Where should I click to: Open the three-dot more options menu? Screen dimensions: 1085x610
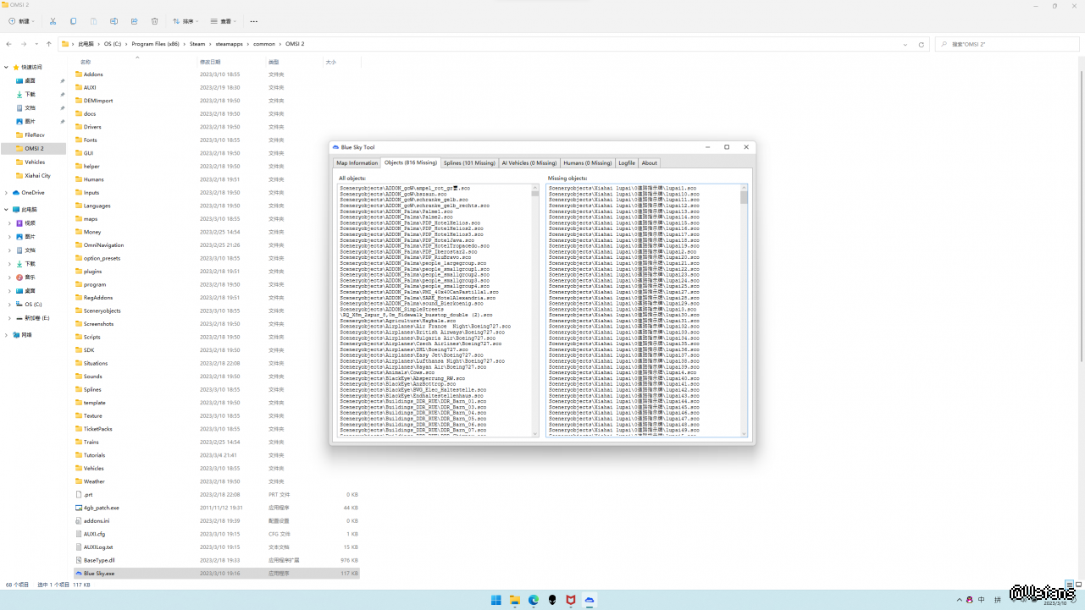(253, 21)
